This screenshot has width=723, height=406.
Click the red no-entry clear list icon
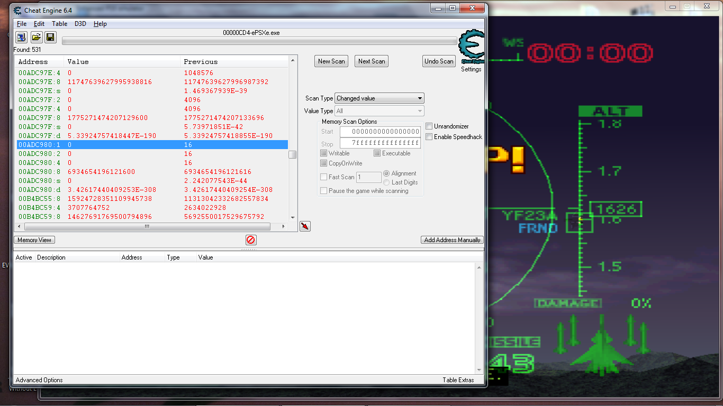251,240
